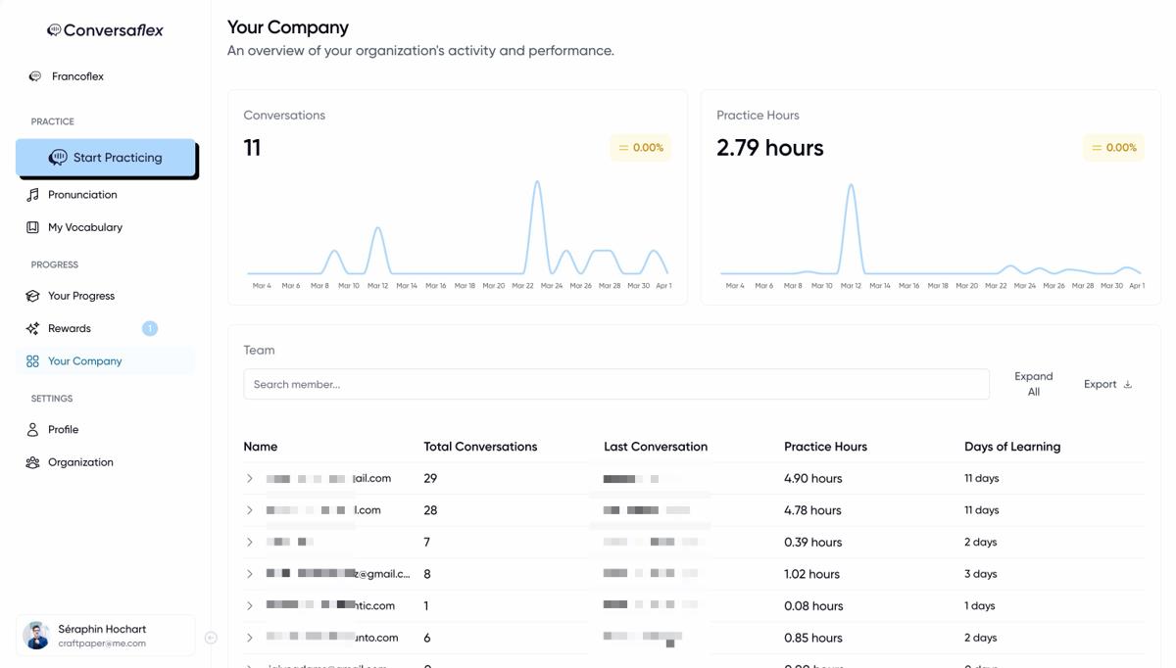
Task: Click the Expand All button
Action: pos(1033,383)
